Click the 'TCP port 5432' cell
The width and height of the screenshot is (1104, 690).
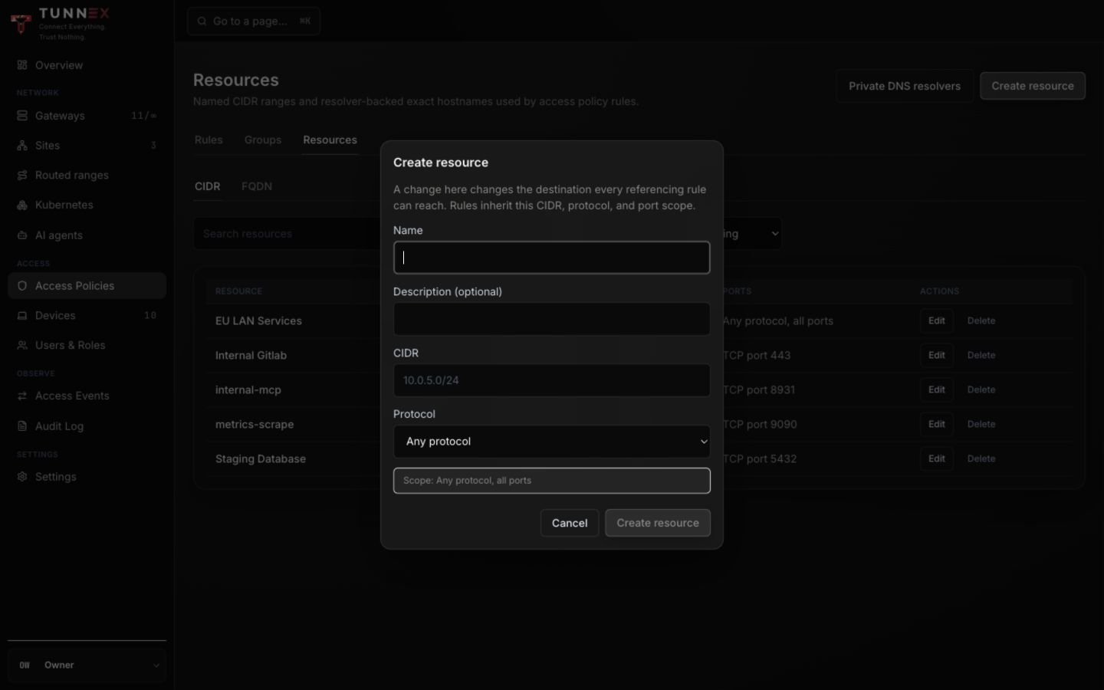click(x=760, y=459)
